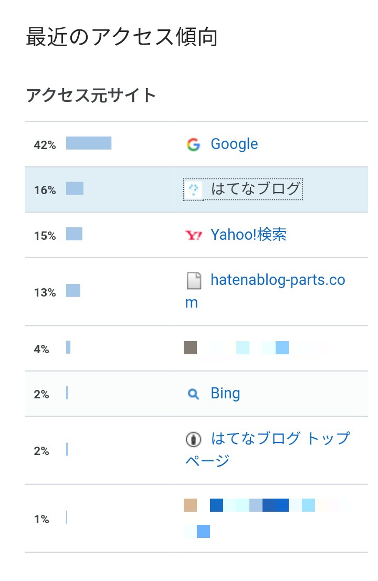Open the Google referrer link
The width and height of the screenshot is (378, 581).
tap(234, 144)
